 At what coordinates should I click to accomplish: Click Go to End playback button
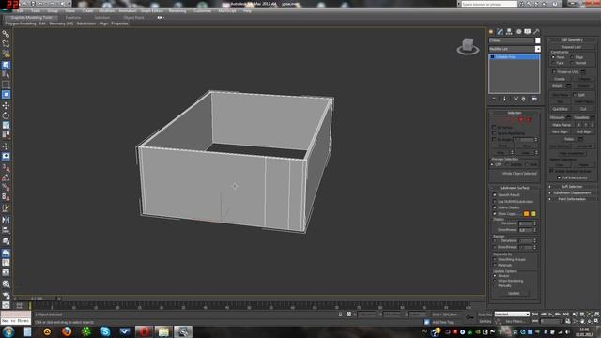click(x=566, y=315)
